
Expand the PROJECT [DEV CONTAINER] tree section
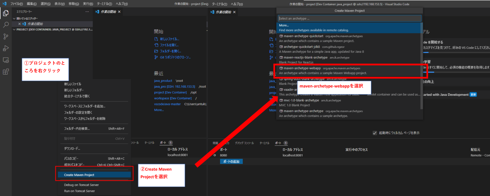coord(14,29)
